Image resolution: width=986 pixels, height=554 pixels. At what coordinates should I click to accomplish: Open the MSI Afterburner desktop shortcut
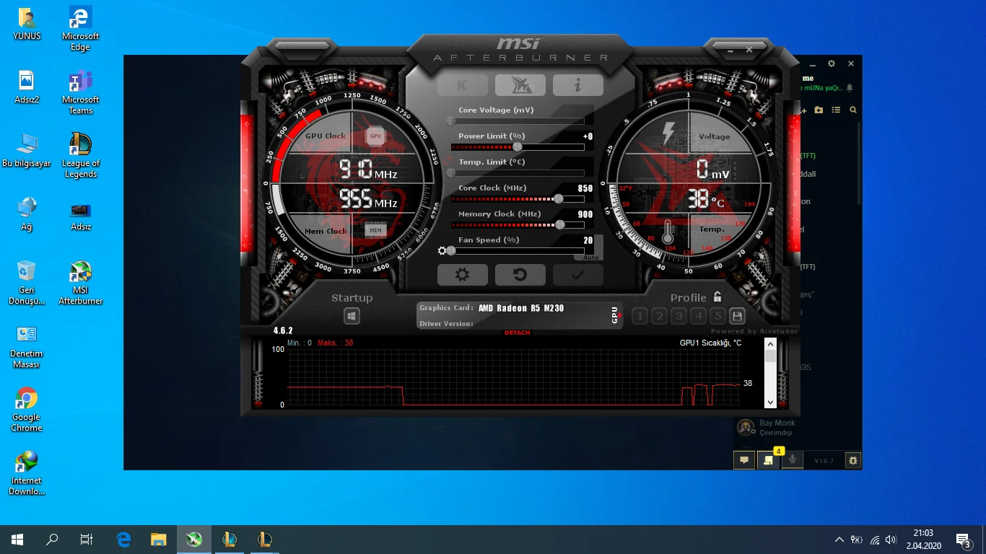[x=81, y=283]
